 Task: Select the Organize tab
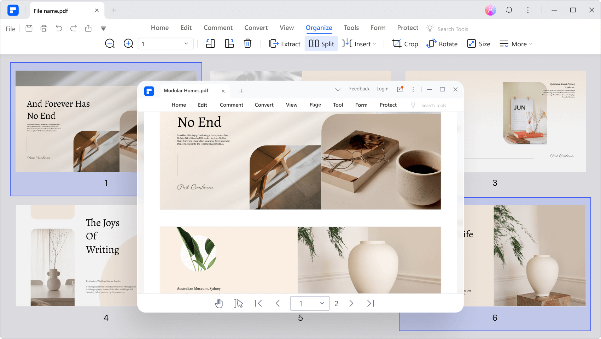319,28
